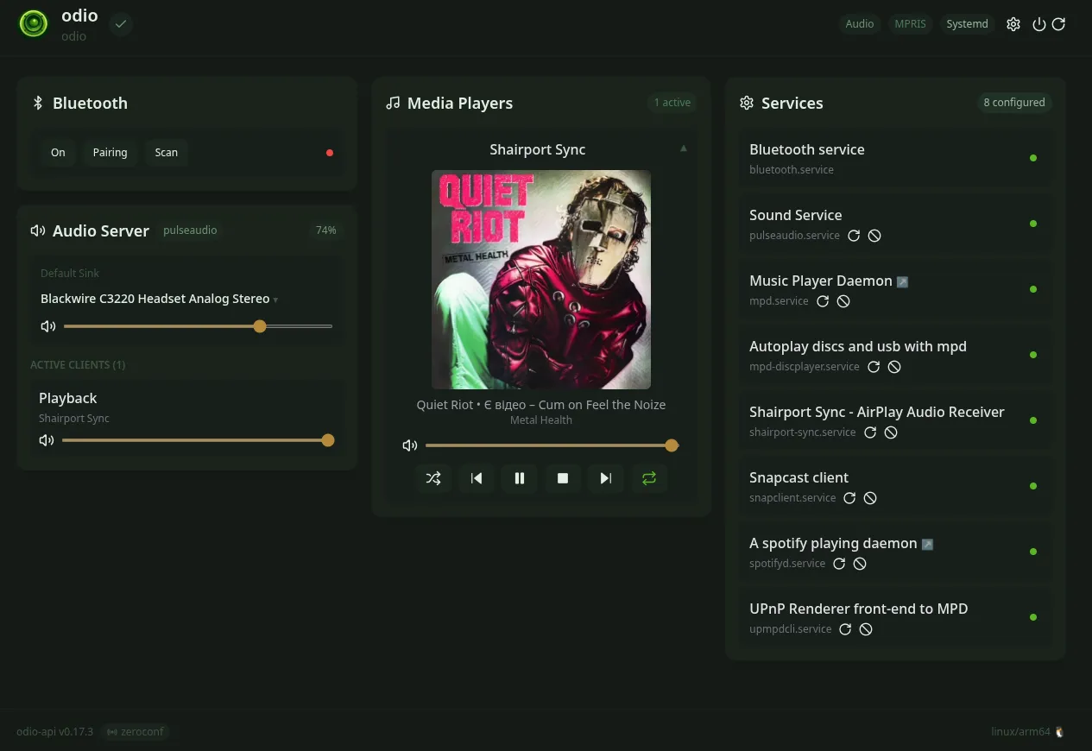Click the 'Metal Health' album name text
The width and height of the screenshot is (1092, 751).
[x=541, y=420]
